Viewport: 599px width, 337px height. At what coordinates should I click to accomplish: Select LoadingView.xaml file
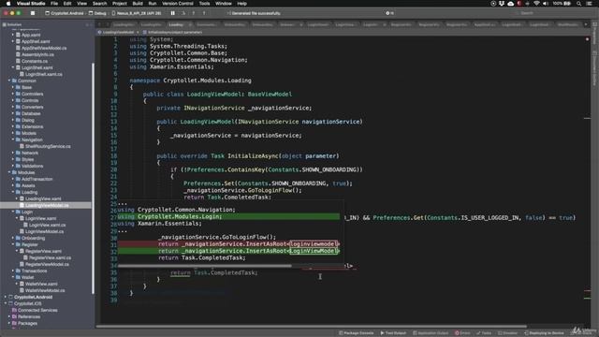(43, 198)
